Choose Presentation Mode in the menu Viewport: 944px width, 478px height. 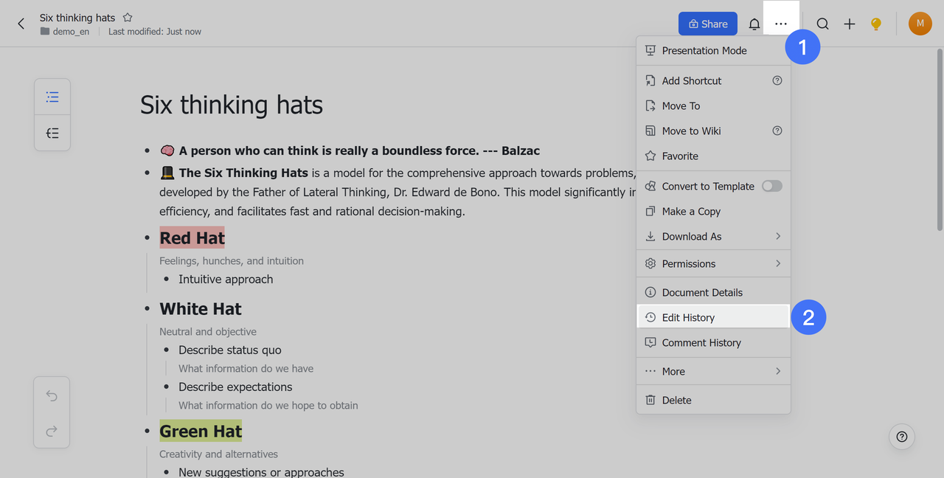(704, 50)
